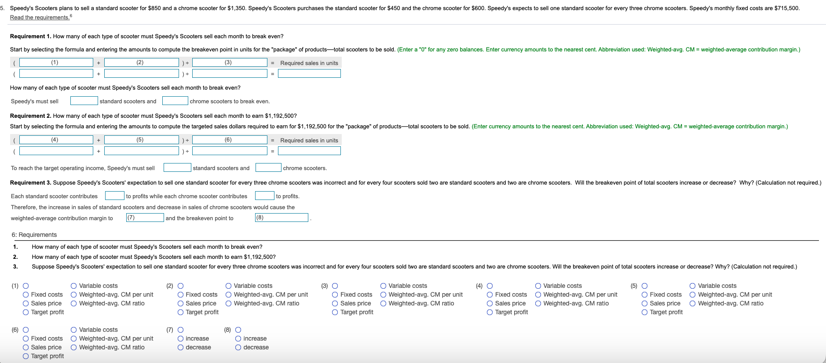The width and height of the screenshot is (826, 363).
Task: Choose Weighted-avg. CM ratio in group (5)
Action: coord(693,304)
